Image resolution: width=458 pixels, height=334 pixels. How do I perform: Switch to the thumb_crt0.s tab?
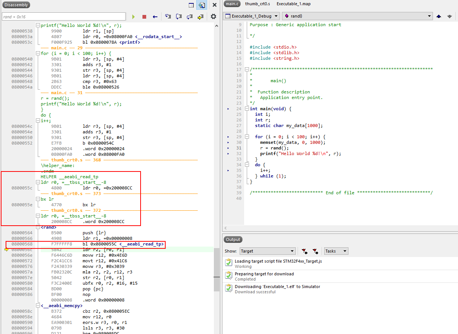coord(257,4)
